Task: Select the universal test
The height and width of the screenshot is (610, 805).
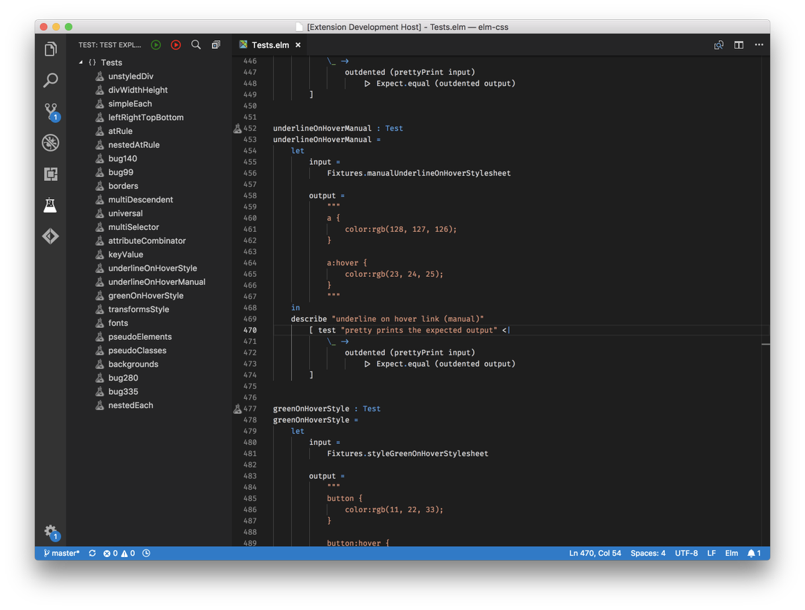Action: 125,213
